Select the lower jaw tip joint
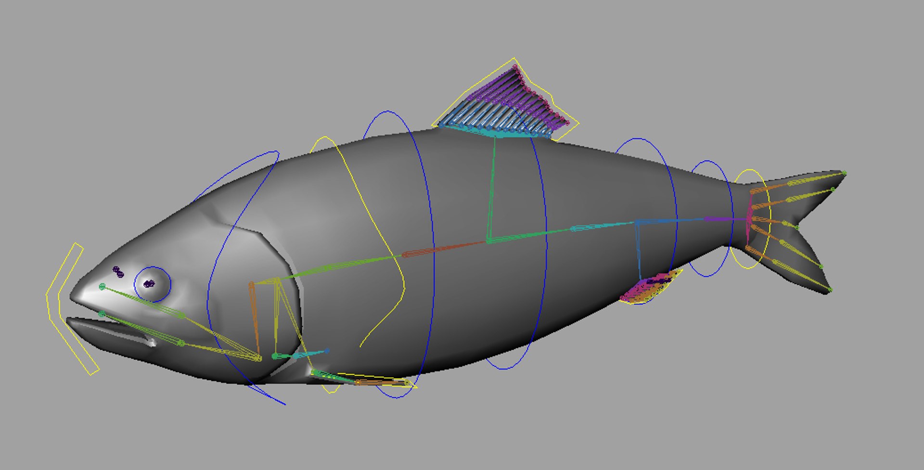 (x=102, y=314)
